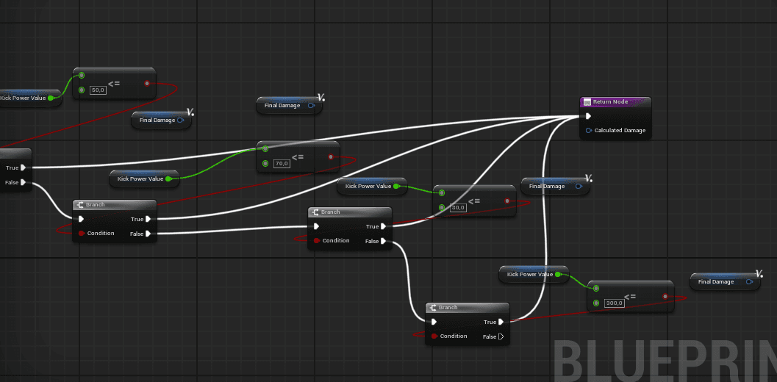This screenshot has height=382, width=777.
Task: Click False pin of cut-off Branch at left edge
Action: pos(24,182)
